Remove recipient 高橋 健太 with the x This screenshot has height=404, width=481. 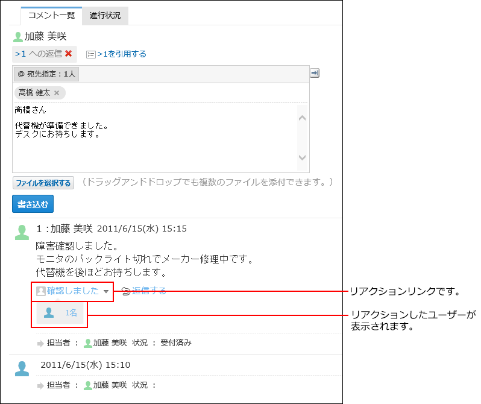coord(57,93)
